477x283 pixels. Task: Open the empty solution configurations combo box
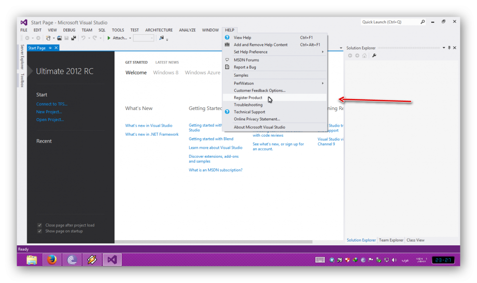pyautogui.click(x=143, y=38)
